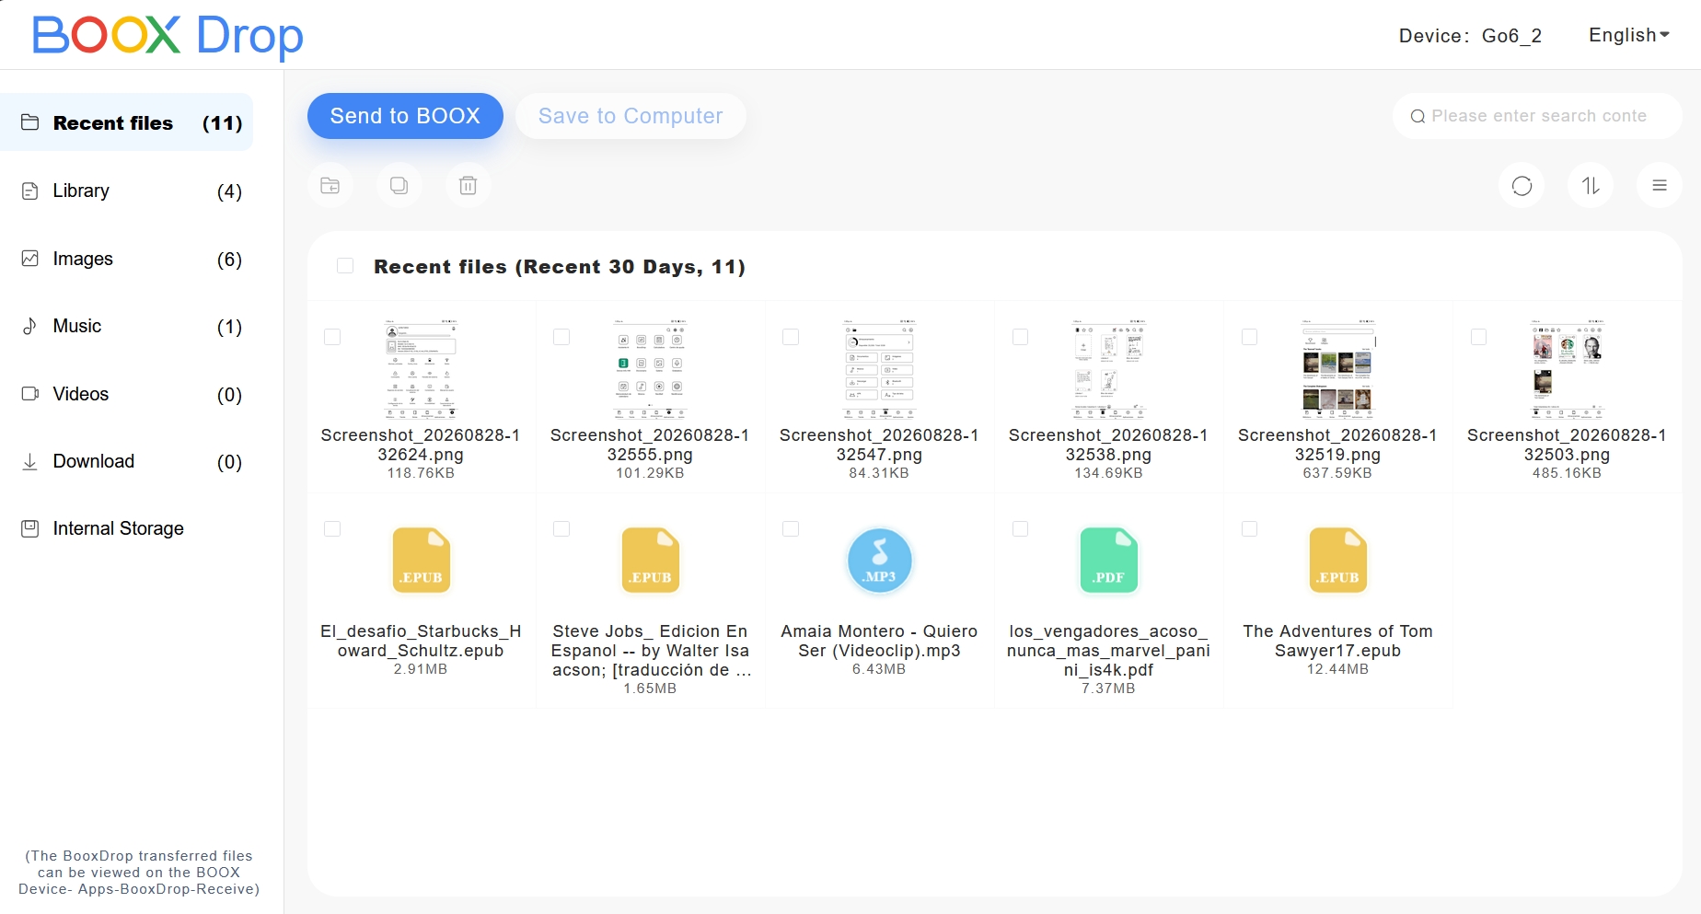Check Steve Jobs epub checkbox
The height and width of the screenshot is (914, 1701).
point(561,528)
